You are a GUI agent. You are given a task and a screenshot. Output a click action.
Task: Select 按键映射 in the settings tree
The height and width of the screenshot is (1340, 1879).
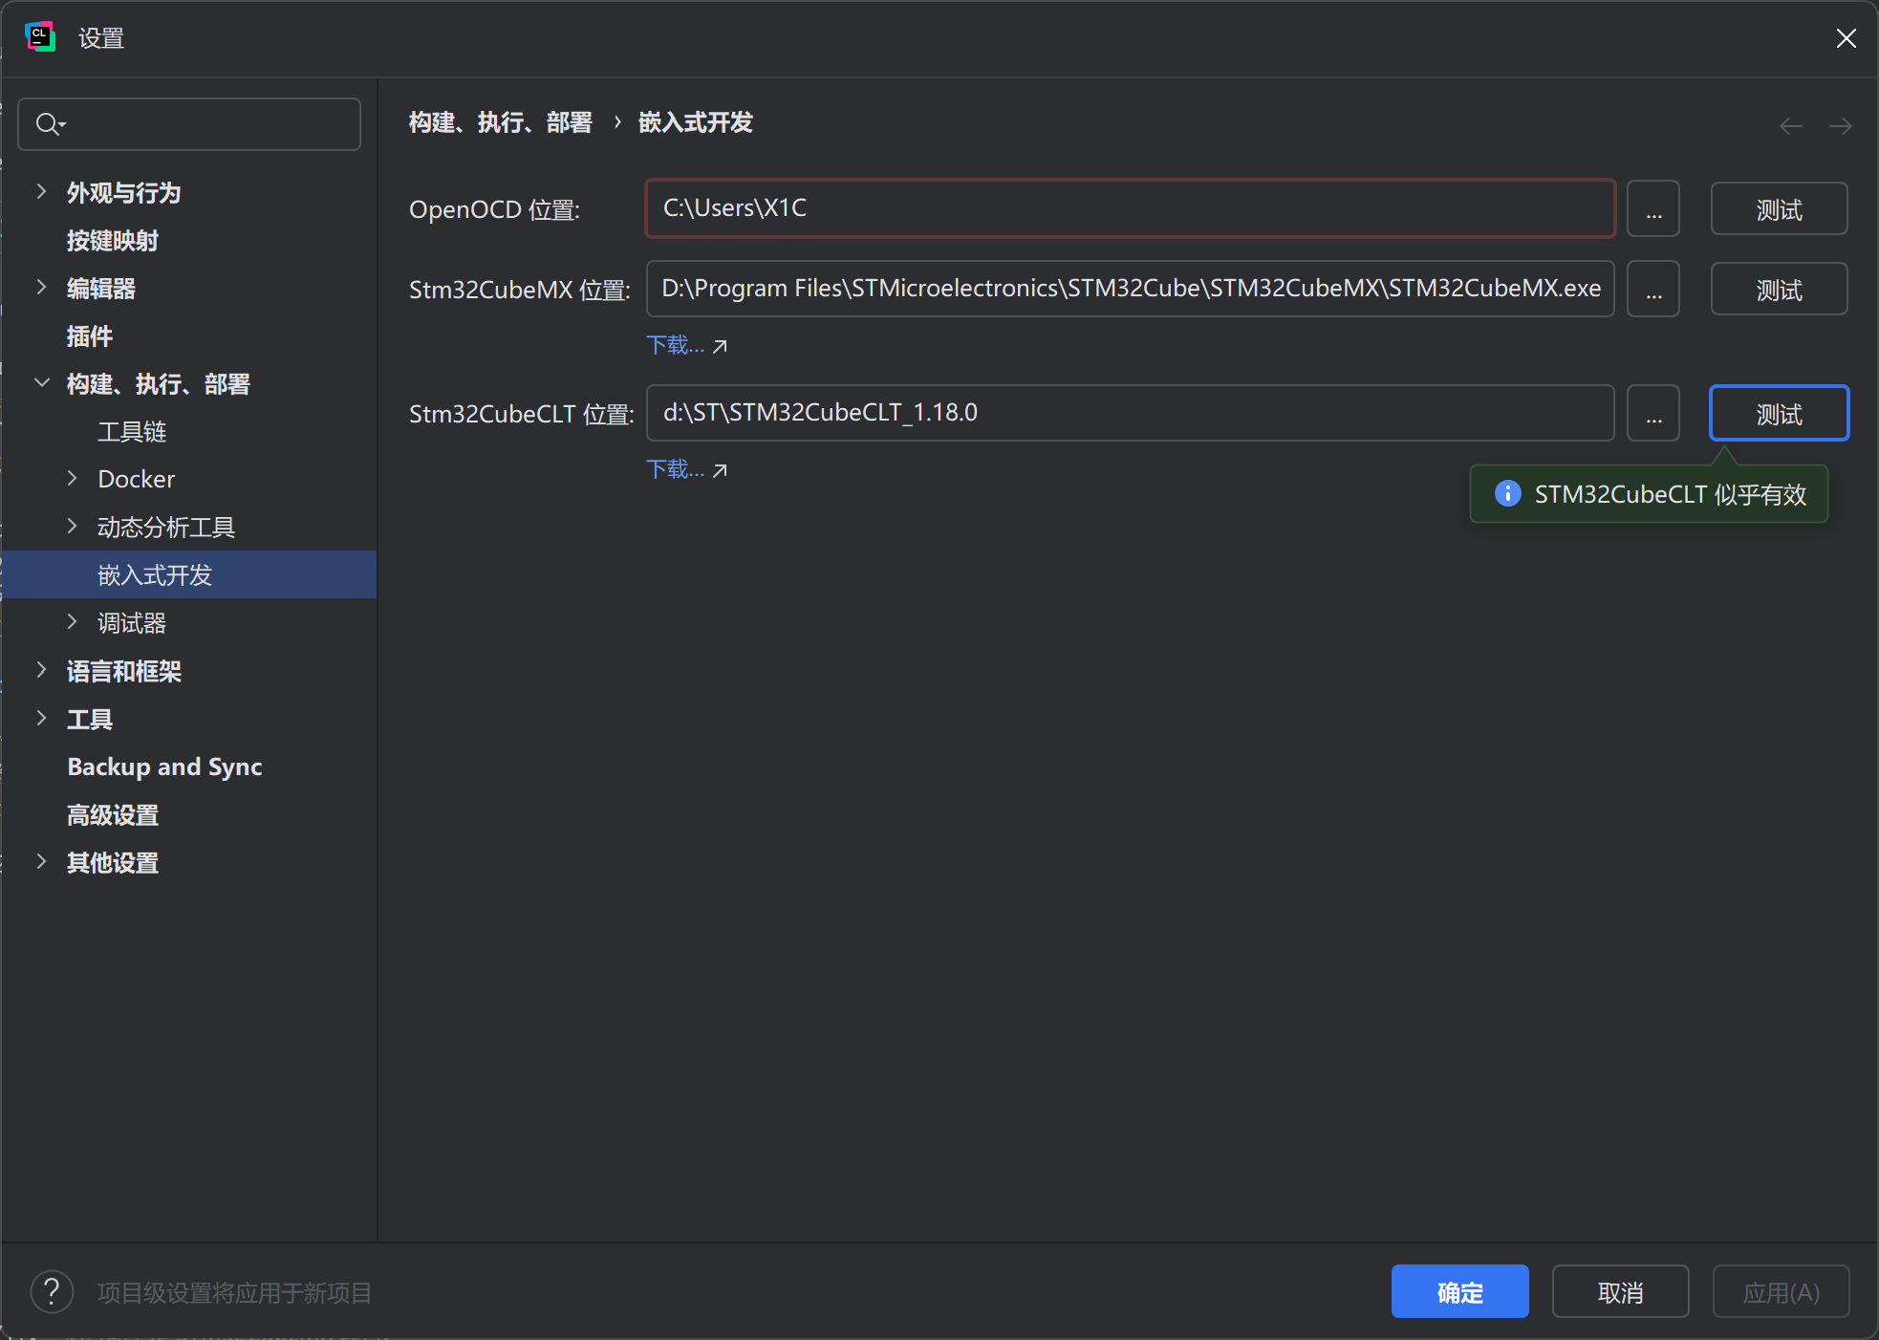pyautogui.click(x=113, y=240)
